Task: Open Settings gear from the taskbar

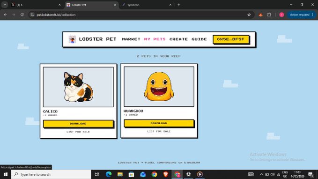Action: click(x=188, y=174)
